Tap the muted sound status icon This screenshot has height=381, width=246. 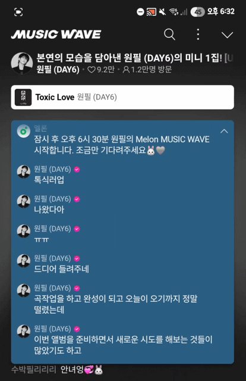pyautogui.click(x=162, y=12)
